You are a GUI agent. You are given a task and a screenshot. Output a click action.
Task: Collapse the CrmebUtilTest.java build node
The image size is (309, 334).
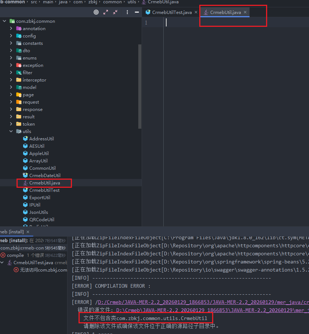[3, 263]
